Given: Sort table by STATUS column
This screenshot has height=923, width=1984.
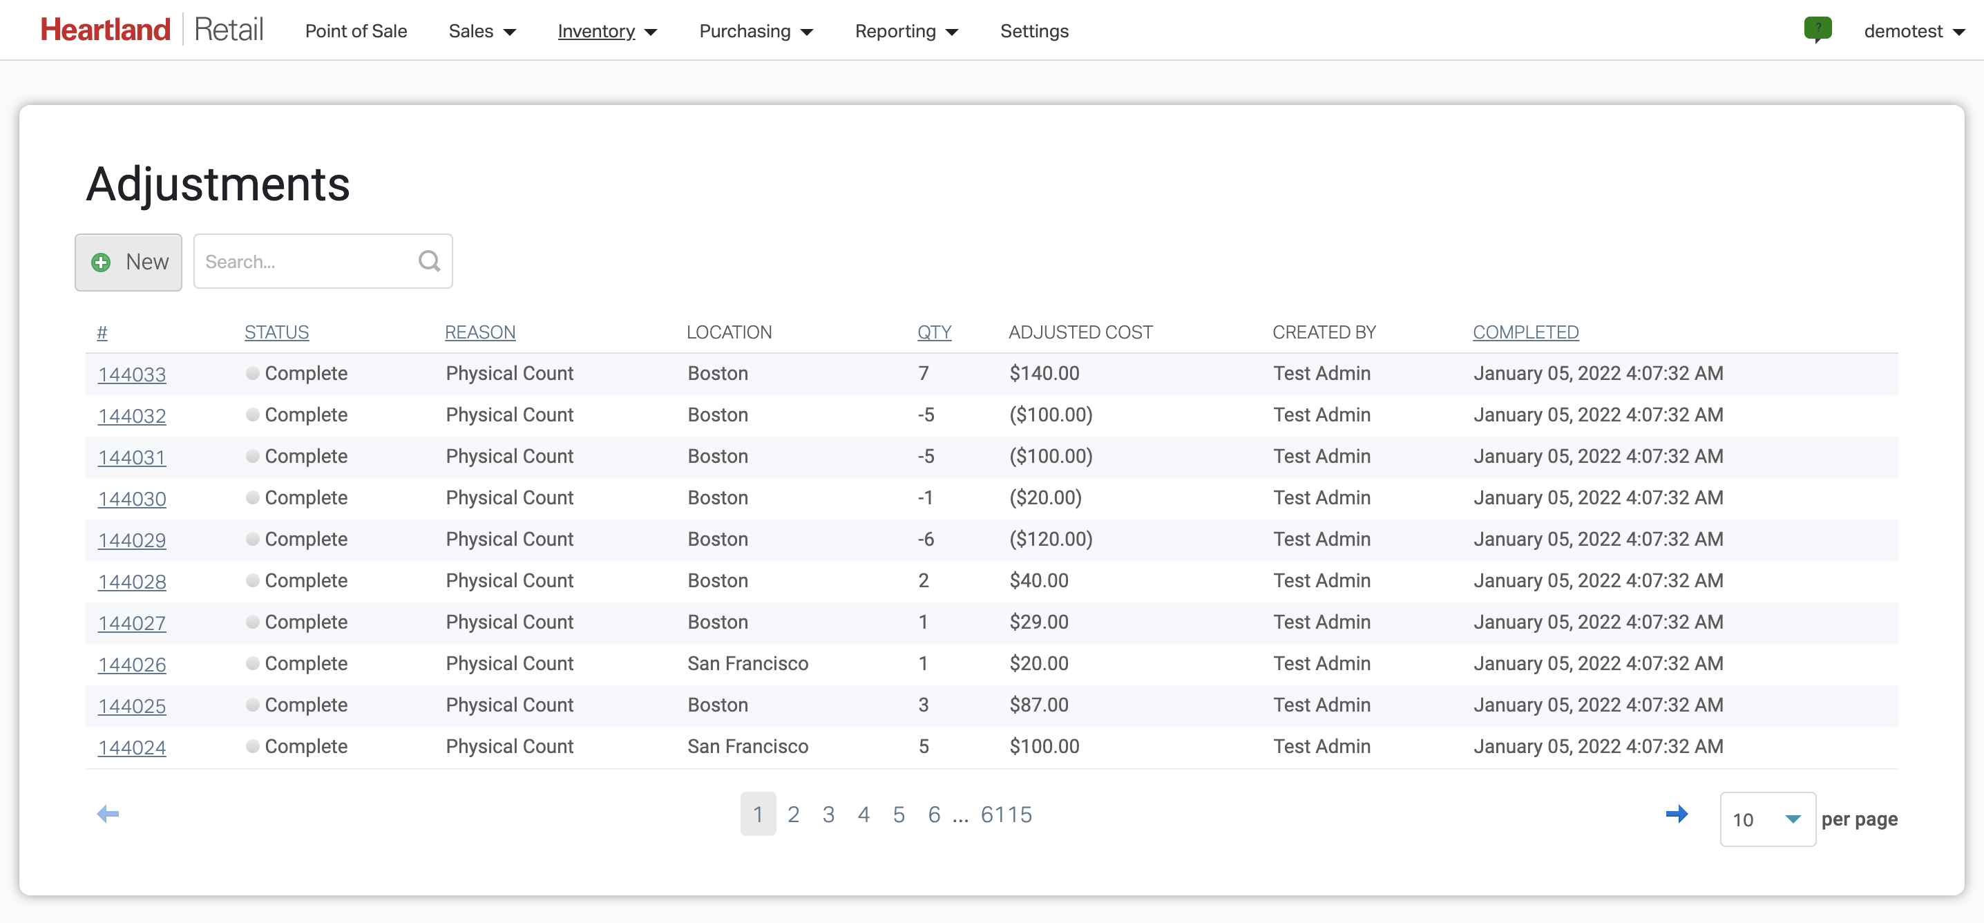Looking at the screenshot, I should click(276, 332).
